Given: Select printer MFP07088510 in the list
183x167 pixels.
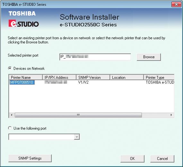Looking at the screenshot, I should coord(22,82).
